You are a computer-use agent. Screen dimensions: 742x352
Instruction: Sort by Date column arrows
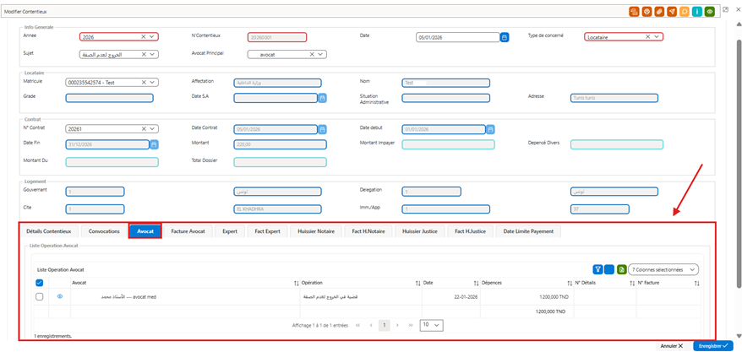[x=477, y=283]
